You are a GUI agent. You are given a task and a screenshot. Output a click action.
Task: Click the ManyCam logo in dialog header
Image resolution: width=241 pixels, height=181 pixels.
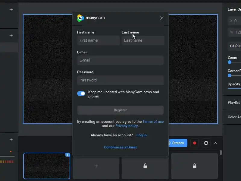(91, 18)
